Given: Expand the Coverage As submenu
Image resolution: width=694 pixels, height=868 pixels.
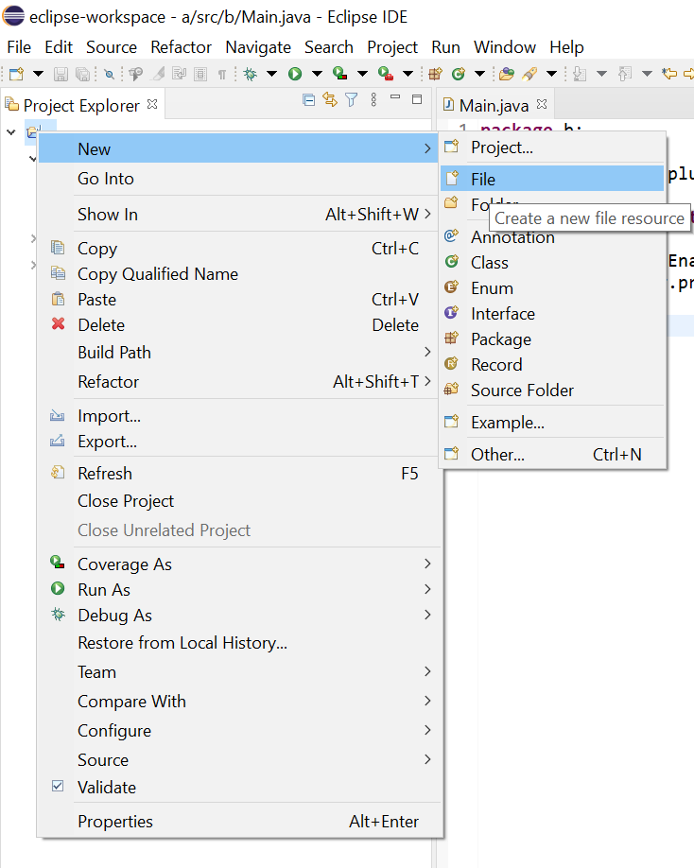Looking at the screenshot, I should [x=240, y=564].
